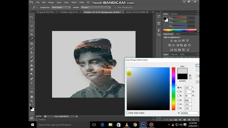Select the S saturation radio button
The image size is (228, 128).
click(x=178, y=92)
